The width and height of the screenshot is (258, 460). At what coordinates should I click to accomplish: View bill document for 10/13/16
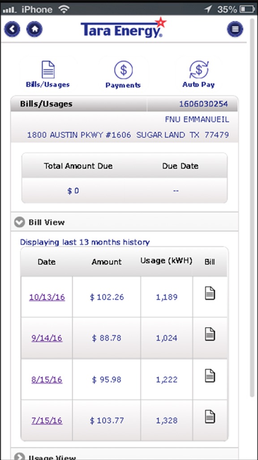pos(210,293)
